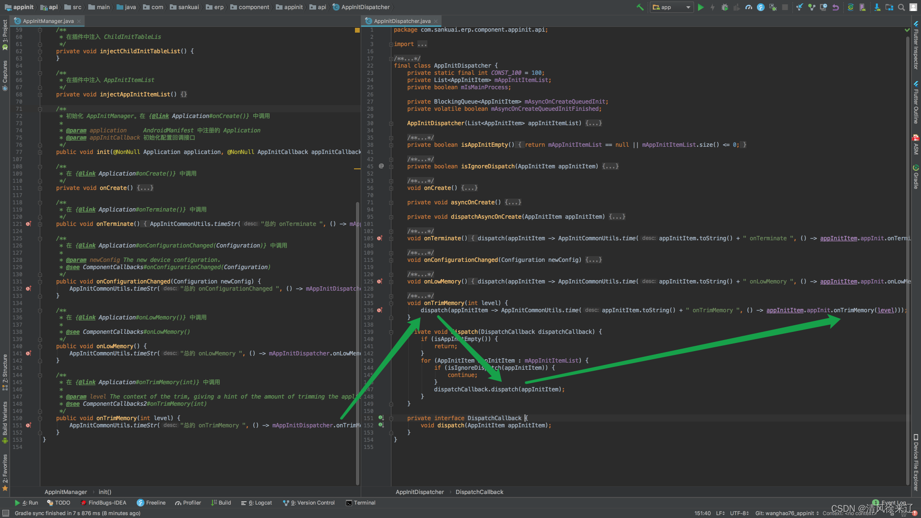921x518 pixels.
Task: Click the LF line separator widget
Action: [720, 513]
